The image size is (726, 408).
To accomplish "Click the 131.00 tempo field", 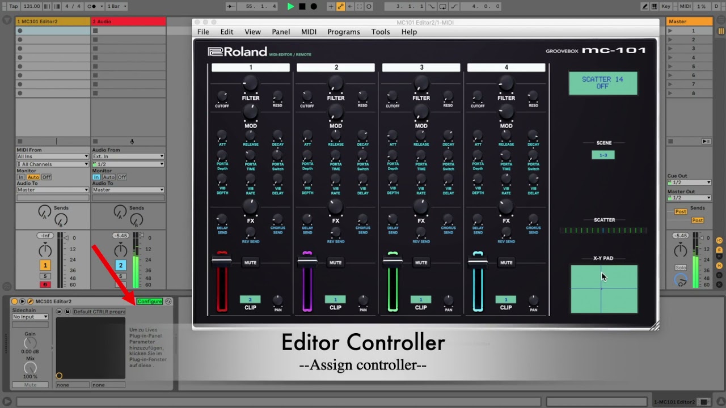I will tap(32, 6).
